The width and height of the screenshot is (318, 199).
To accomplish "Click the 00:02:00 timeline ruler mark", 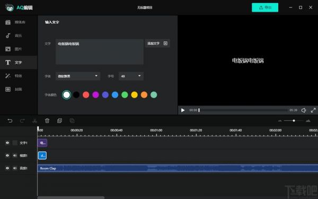I will click(x=276, y=130).
